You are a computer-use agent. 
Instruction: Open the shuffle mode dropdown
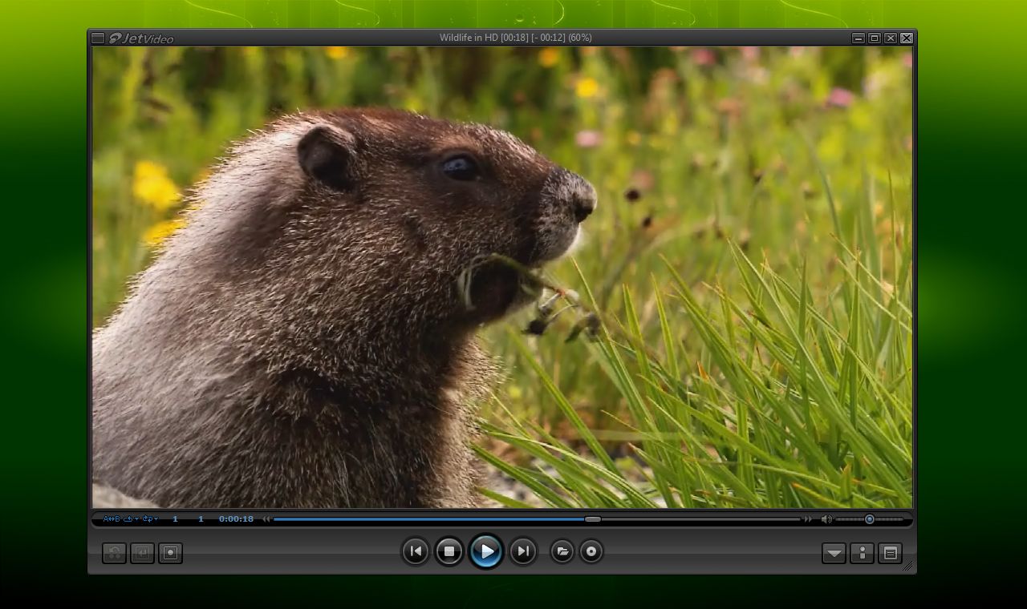pyautogui.click(x=150, y=519)
